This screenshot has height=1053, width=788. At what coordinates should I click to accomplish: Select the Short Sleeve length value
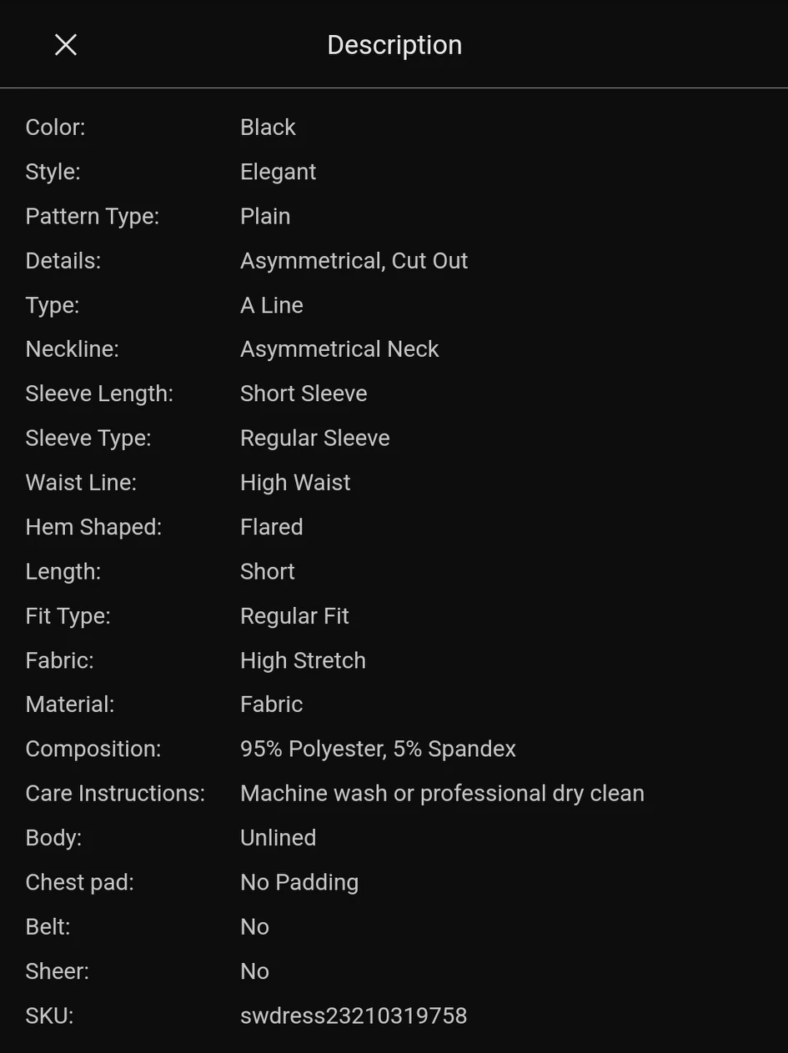[304, 394]
